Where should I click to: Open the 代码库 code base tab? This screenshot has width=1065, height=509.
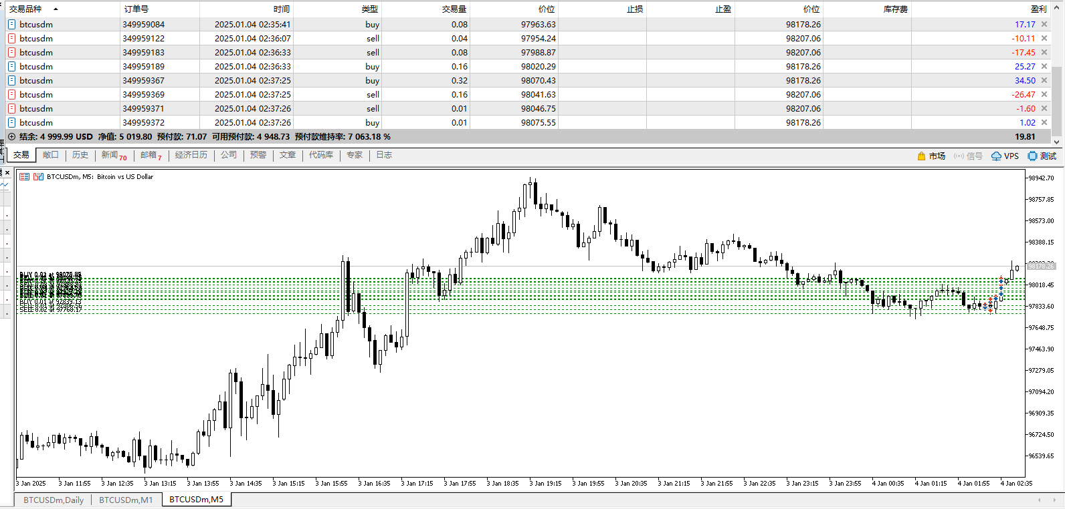(x=321, y=155)
